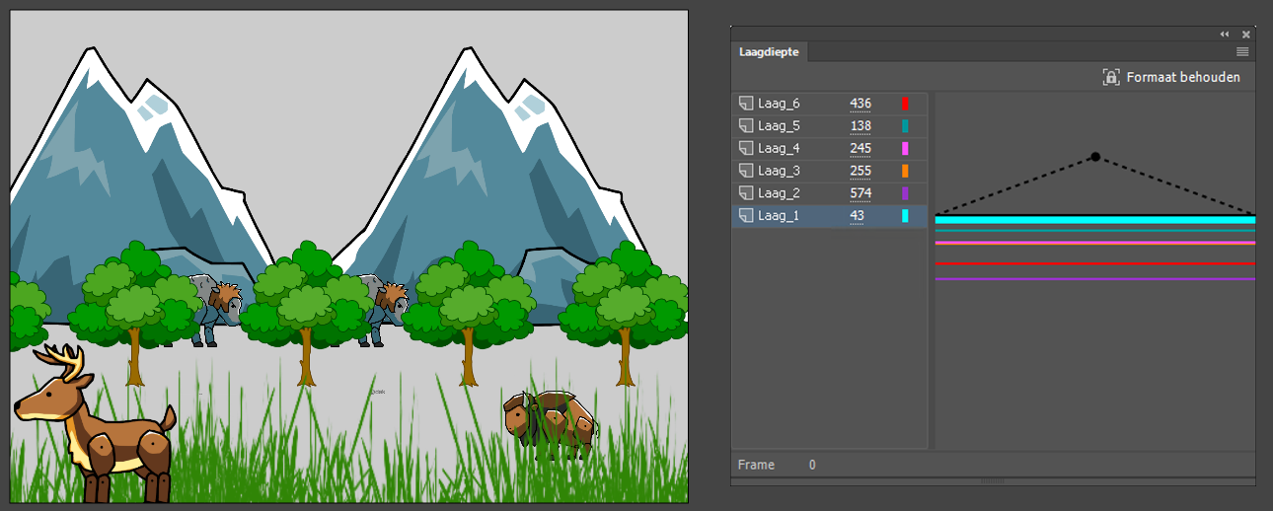Edit the depth value 43 of Laag_1
Screen dimensions: 1273x511
(x=857, y=216)
